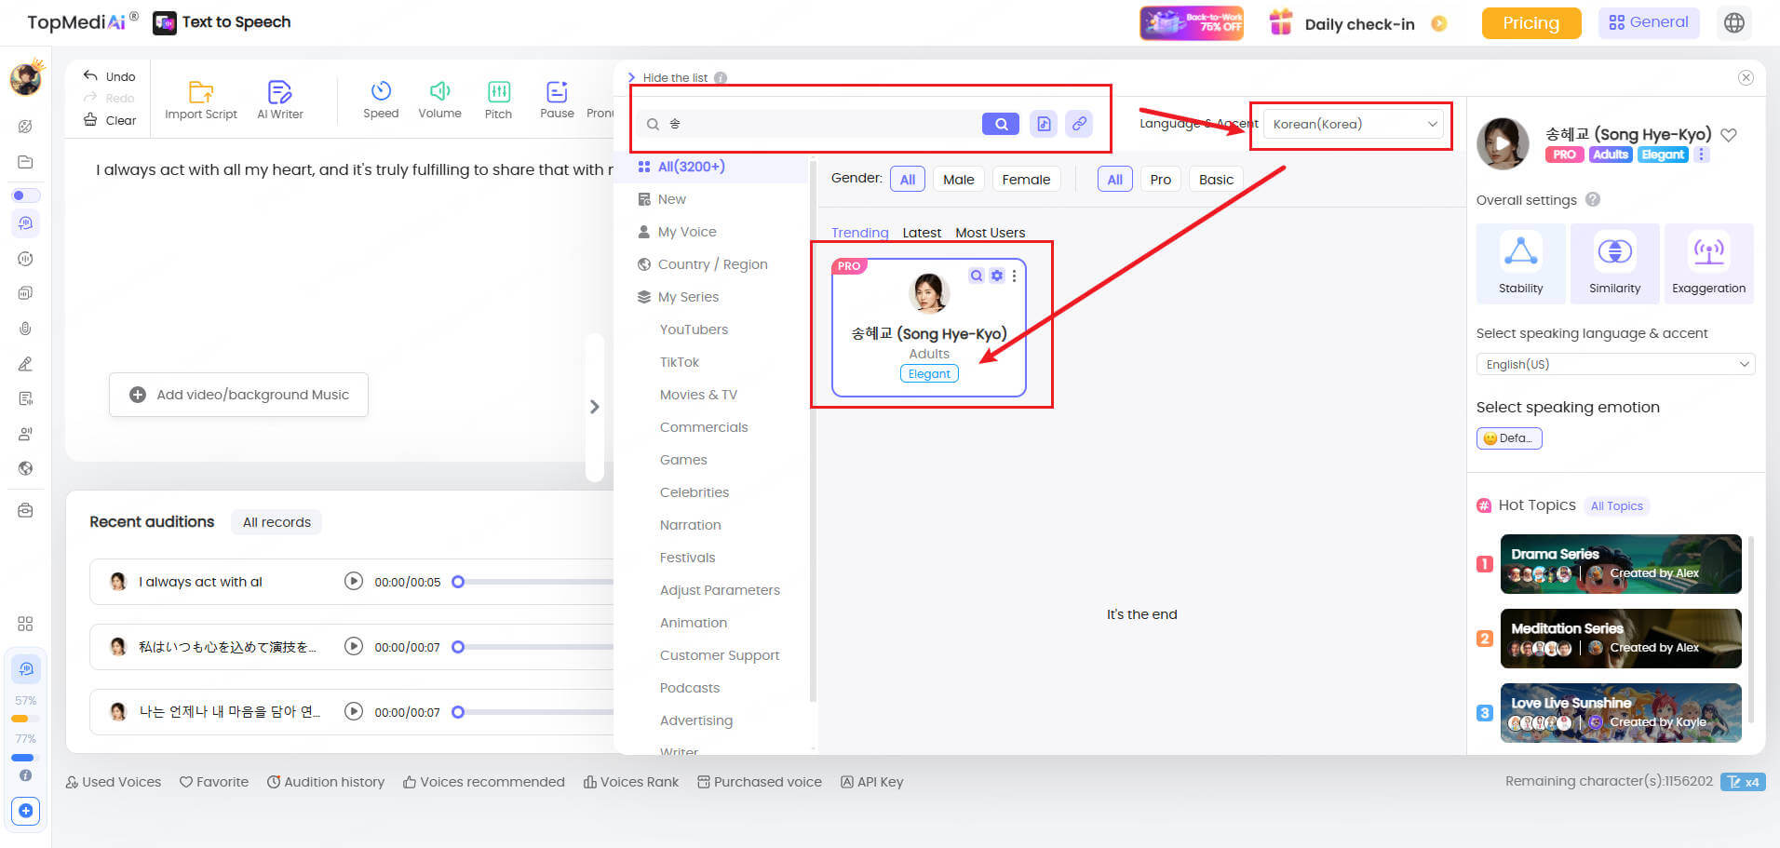
Task: Open the Volume adjustment tool
Action: [439, 101]
